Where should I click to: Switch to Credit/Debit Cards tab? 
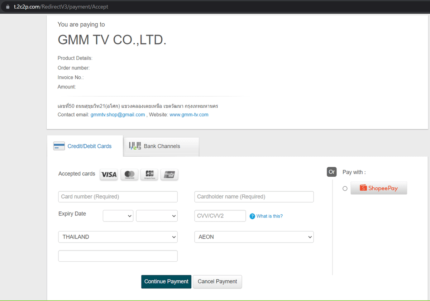[x=85, y=146]
